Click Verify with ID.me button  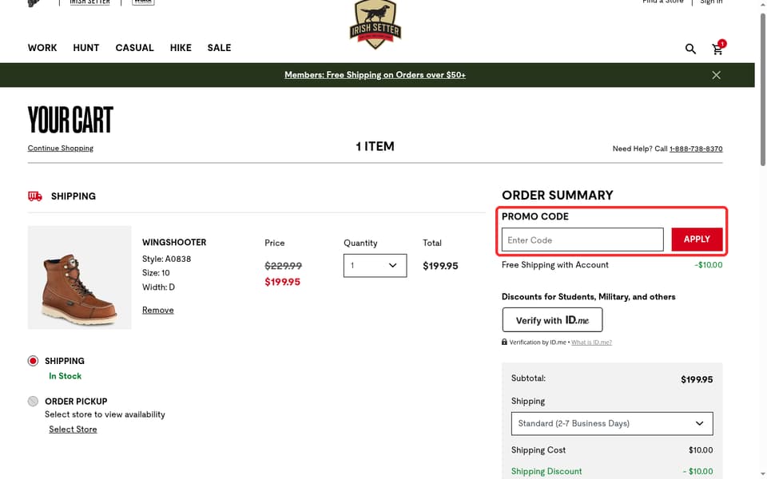[552, 319]
